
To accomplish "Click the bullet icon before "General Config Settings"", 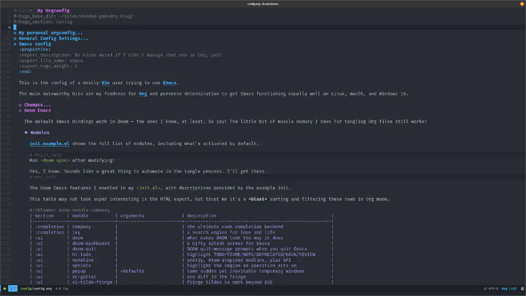I will pyautogui.click(x=14, y=38).
